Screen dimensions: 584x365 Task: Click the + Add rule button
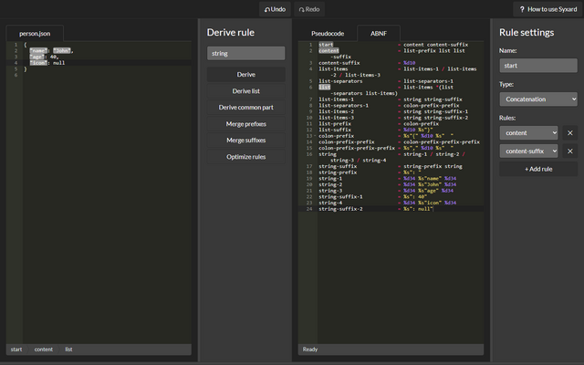point(538,169)
